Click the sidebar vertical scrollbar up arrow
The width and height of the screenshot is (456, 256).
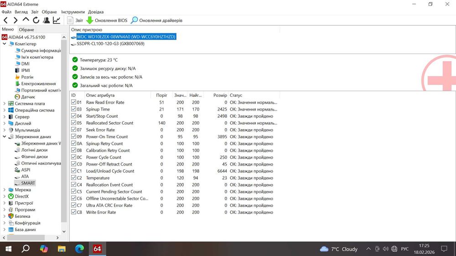64,37
